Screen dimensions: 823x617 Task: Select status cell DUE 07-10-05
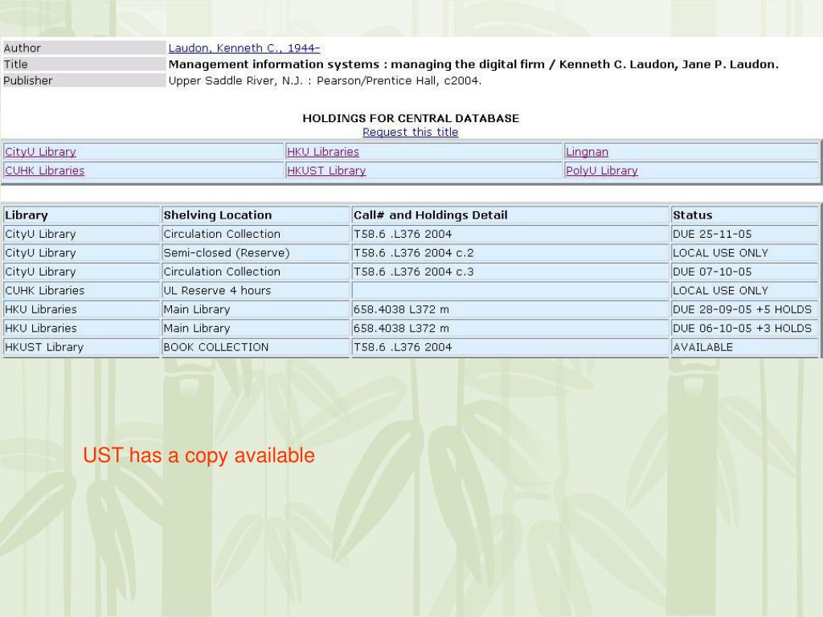pyautogui.click(x=745, y=272)
